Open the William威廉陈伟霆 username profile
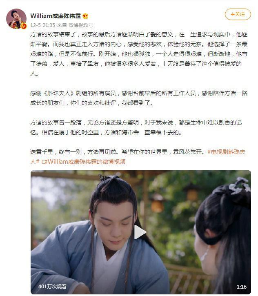Screen dimensions: 258x296 tap(56, 16)
